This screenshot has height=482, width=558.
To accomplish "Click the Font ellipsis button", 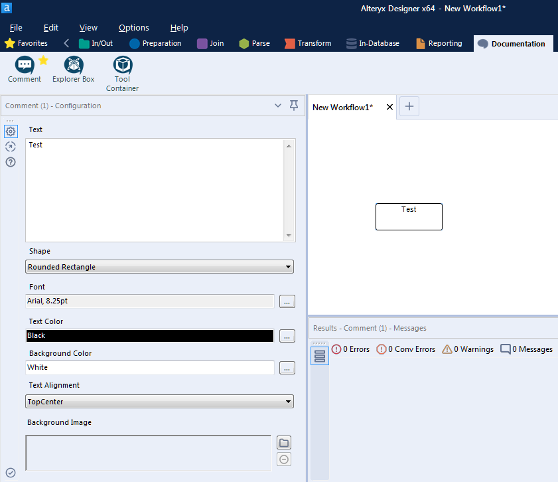I will [x=287, y=301].
